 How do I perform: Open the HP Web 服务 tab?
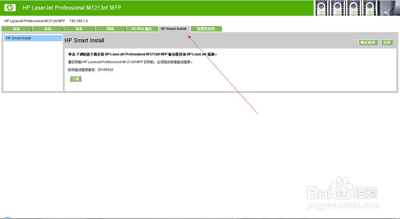[x=142, y=29]
